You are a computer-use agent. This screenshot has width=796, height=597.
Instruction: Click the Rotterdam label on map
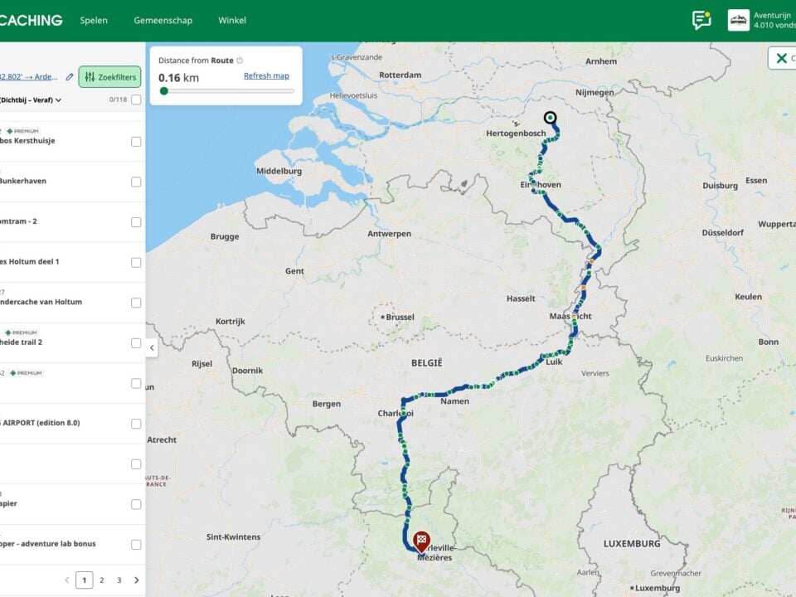(x=400, y=75)
